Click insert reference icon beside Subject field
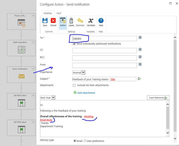Viewport: 179px width, 146px height. (139, 79)
